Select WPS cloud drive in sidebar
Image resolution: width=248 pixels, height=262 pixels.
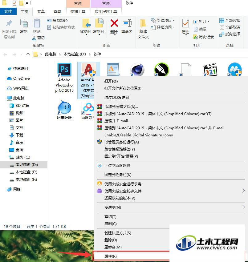[18, 88]
